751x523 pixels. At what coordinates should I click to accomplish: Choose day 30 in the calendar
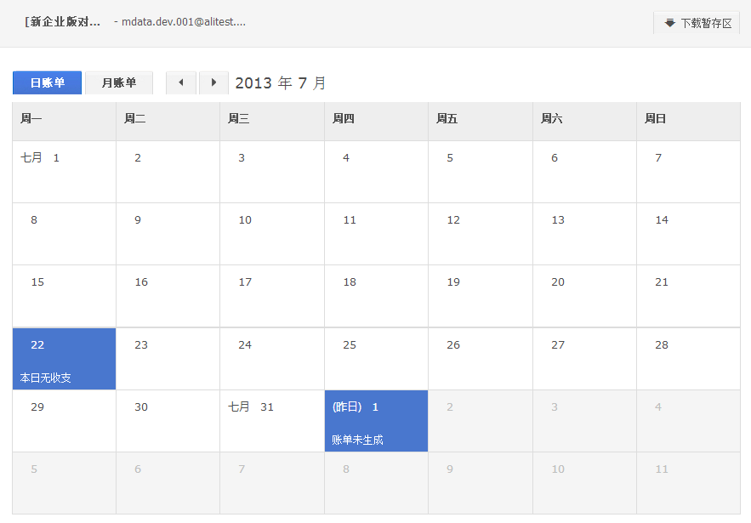click(168, 421)
